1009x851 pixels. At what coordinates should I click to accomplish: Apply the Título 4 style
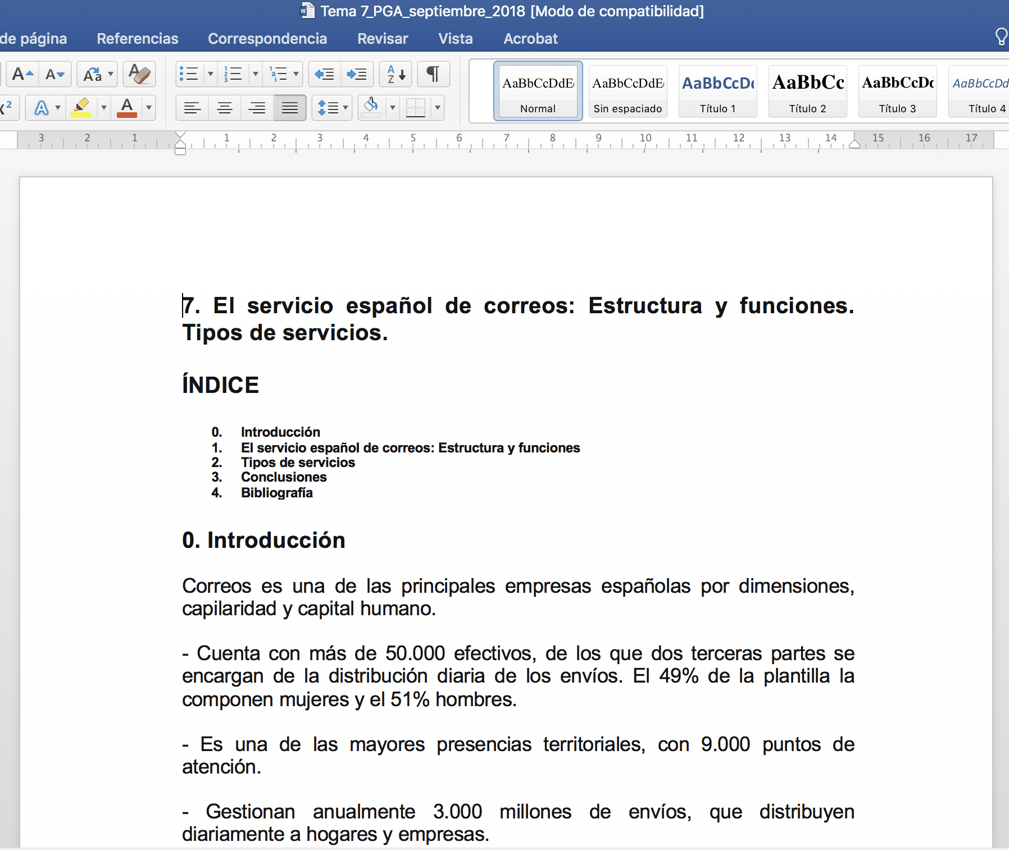(979, 91)
